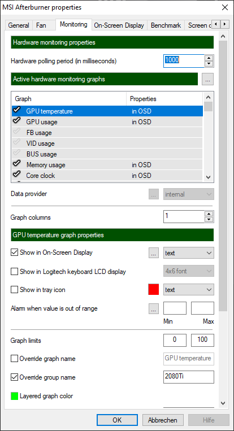The height and width of the screenshot is (431, 234).
Task: Select the GPU usage row
Action: 107,121
